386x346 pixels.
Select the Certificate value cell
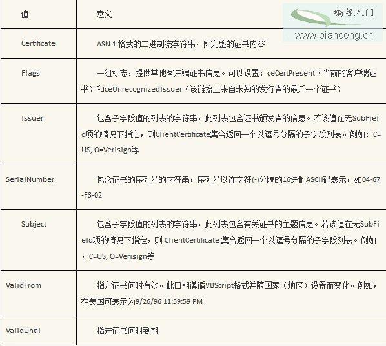point(38,43)
